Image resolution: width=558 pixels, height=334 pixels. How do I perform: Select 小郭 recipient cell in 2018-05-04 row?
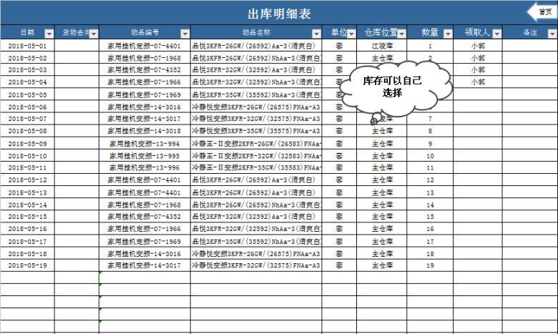[478, 82]
